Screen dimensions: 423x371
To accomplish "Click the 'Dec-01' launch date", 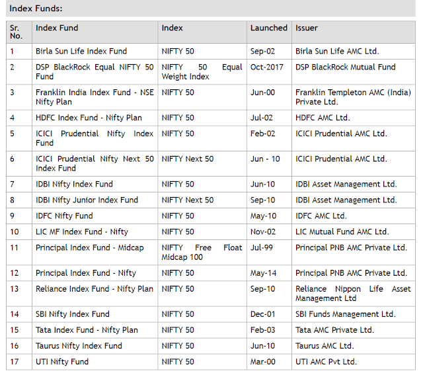I will [x=263, y=314].
